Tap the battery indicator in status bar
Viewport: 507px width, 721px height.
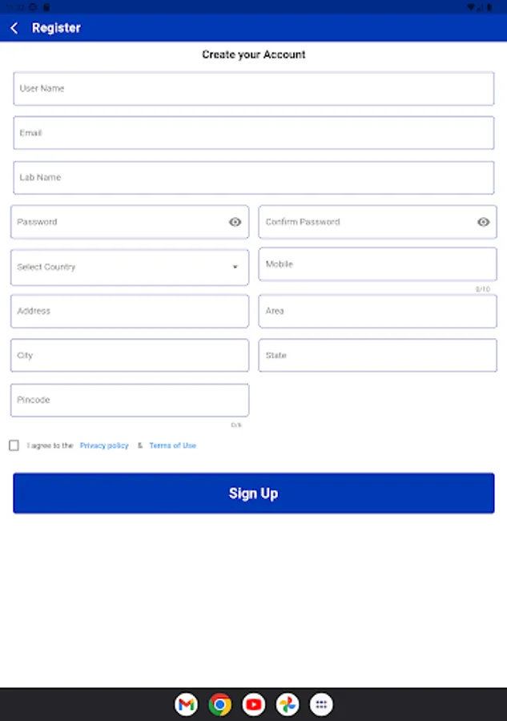[489, 6]
